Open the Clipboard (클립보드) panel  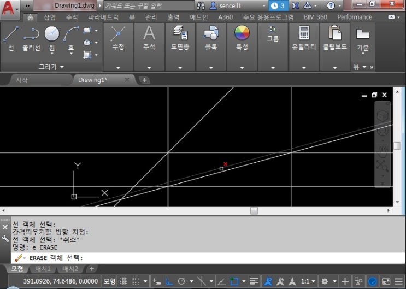[x=335, y=46]
